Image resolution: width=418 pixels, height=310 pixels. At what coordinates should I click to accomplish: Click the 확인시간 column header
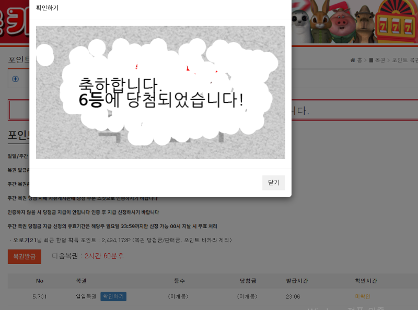pyautogui.click(x=366, y=281)
